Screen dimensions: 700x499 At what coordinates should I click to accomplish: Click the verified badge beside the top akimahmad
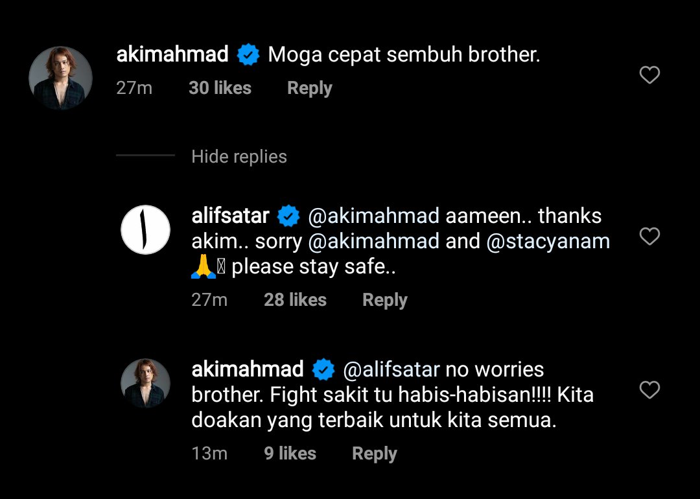click(x=248, y=56)
